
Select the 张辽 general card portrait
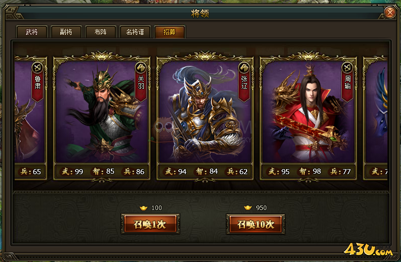[205, 112]
